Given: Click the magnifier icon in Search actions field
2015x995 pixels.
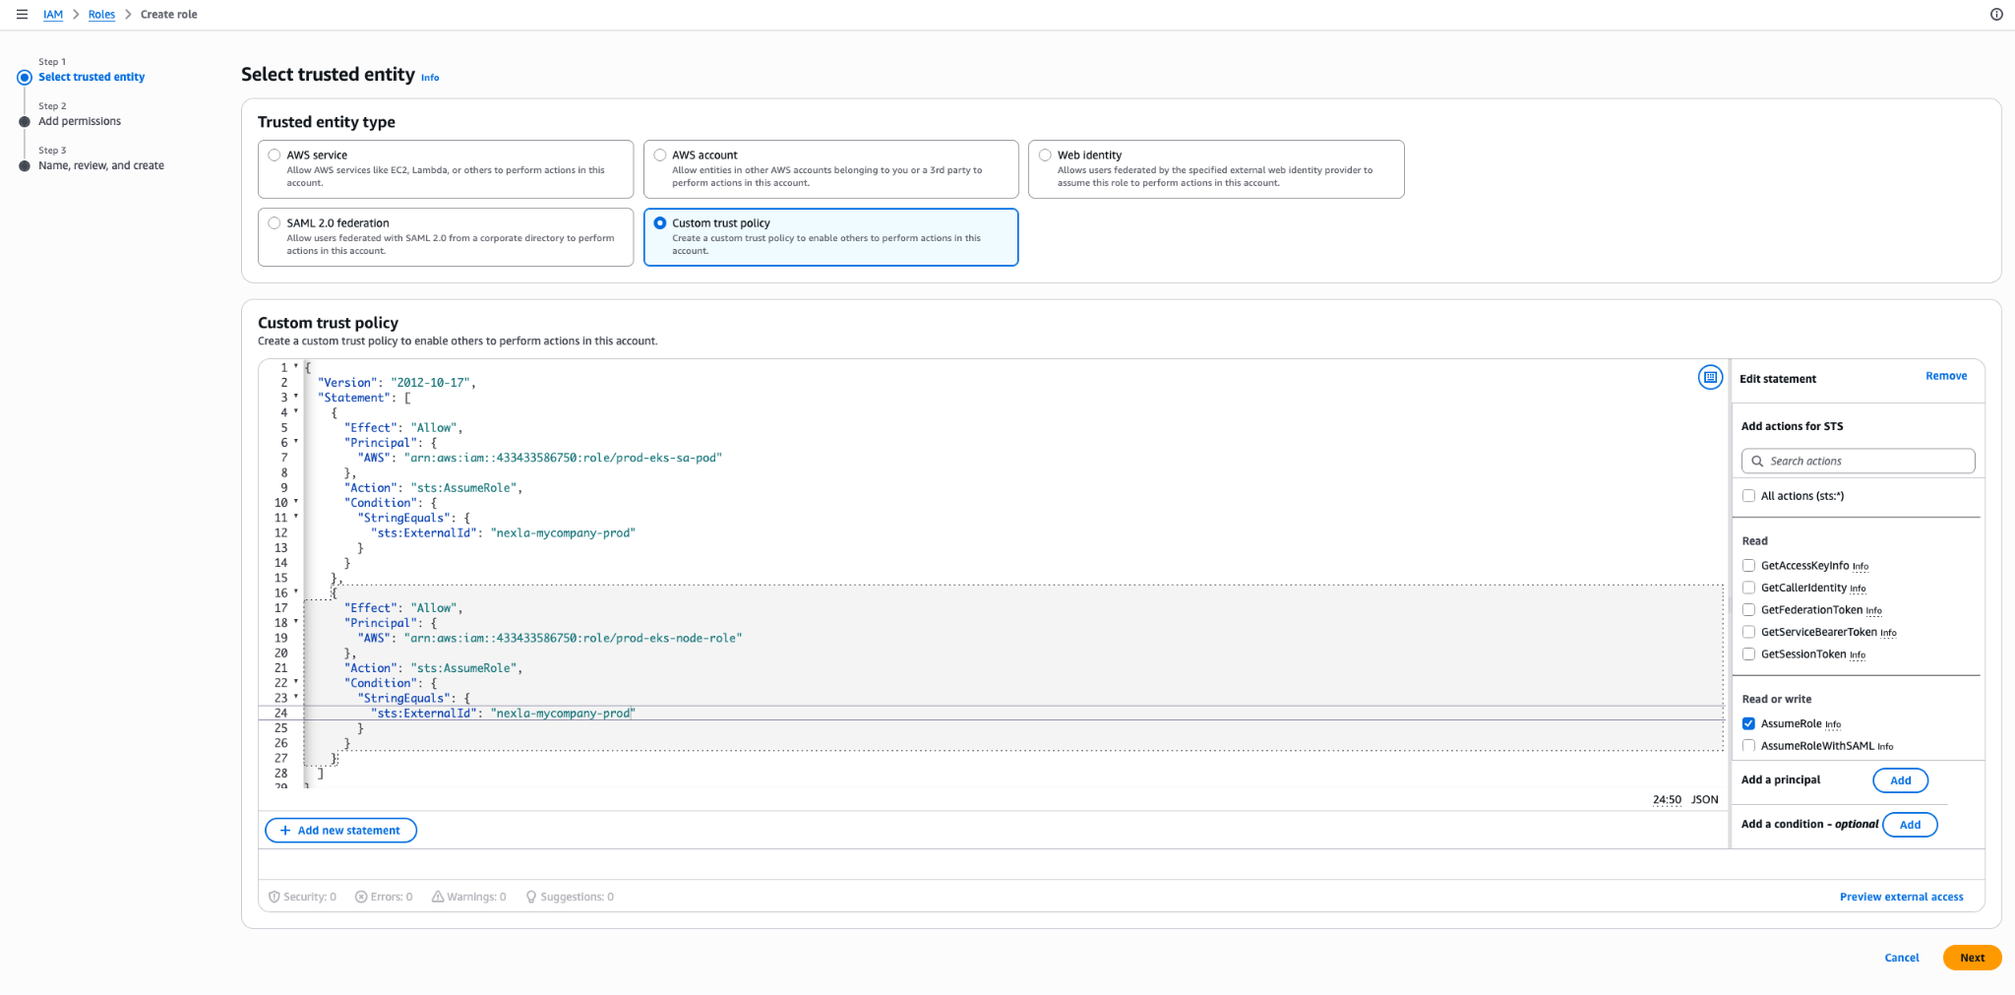Looking at the screenshot, I should coord(1758,461).
